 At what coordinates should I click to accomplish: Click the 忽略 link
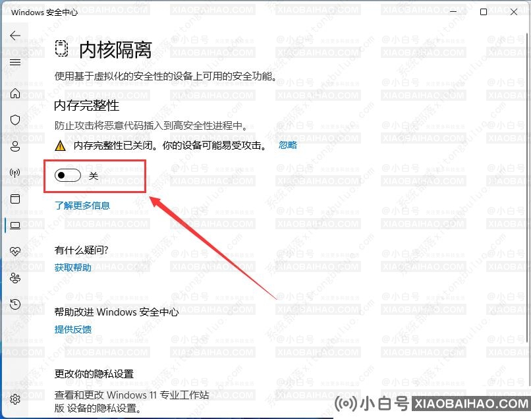(288, 145)
